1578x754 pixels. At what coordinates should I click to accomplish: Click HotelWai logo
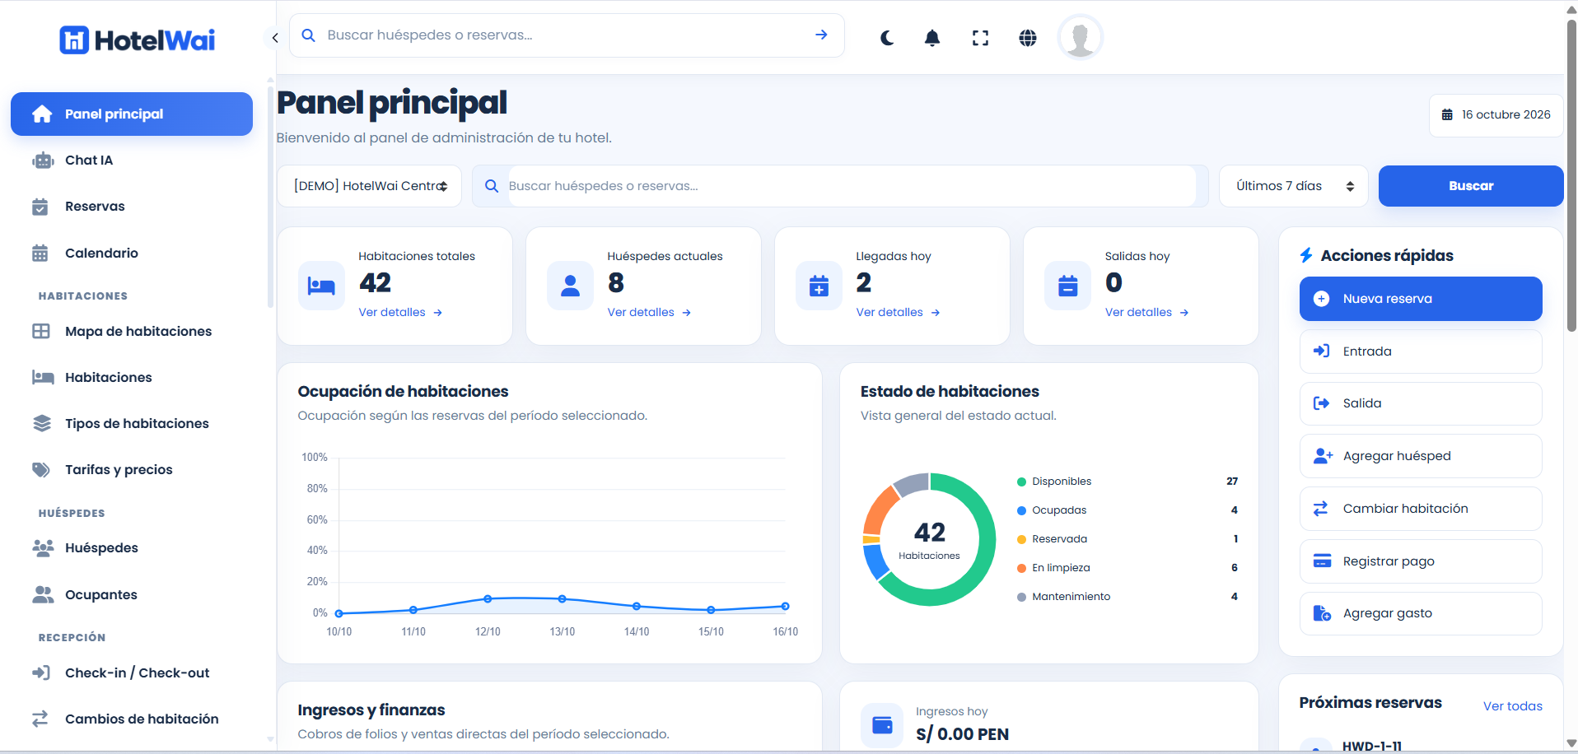138,40
